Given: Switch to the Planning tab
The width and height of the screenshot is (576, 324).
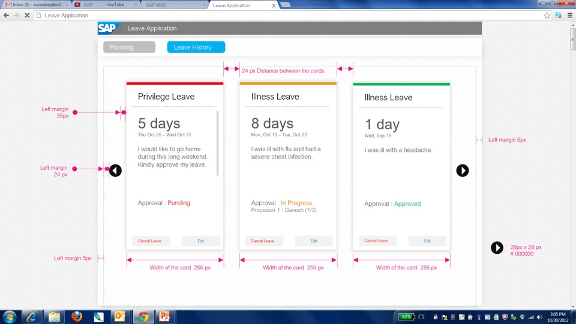Looking at the screenshot, I should click(129, 47).
